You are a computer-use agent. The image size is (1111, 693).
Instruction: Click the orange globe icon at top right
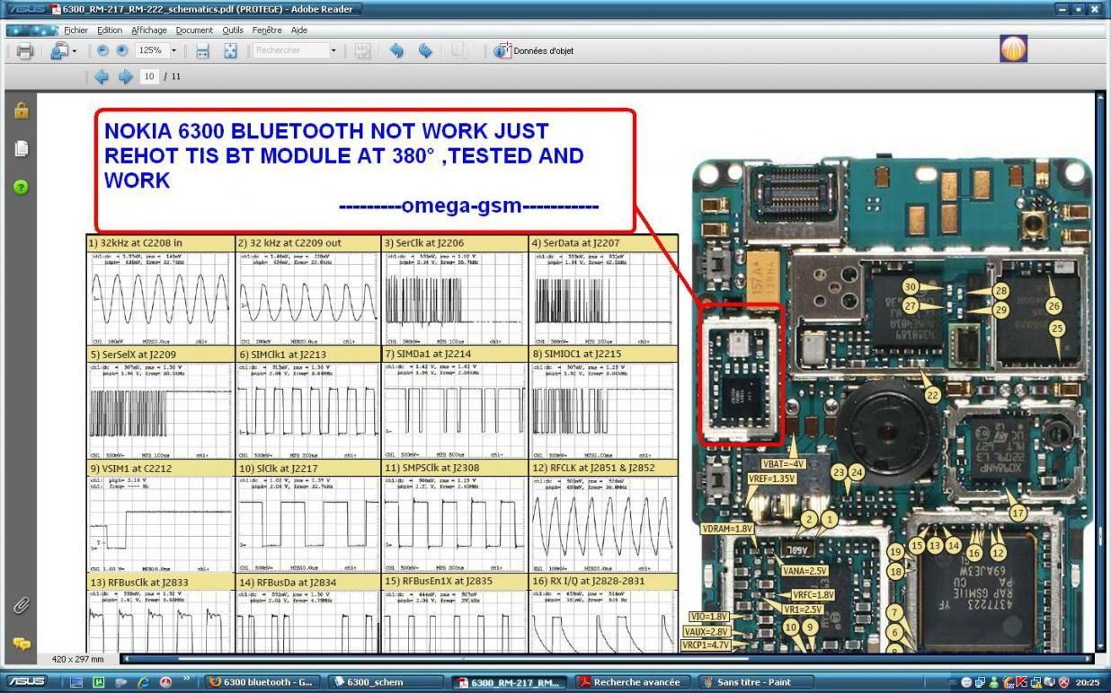tap(1013, 49)
